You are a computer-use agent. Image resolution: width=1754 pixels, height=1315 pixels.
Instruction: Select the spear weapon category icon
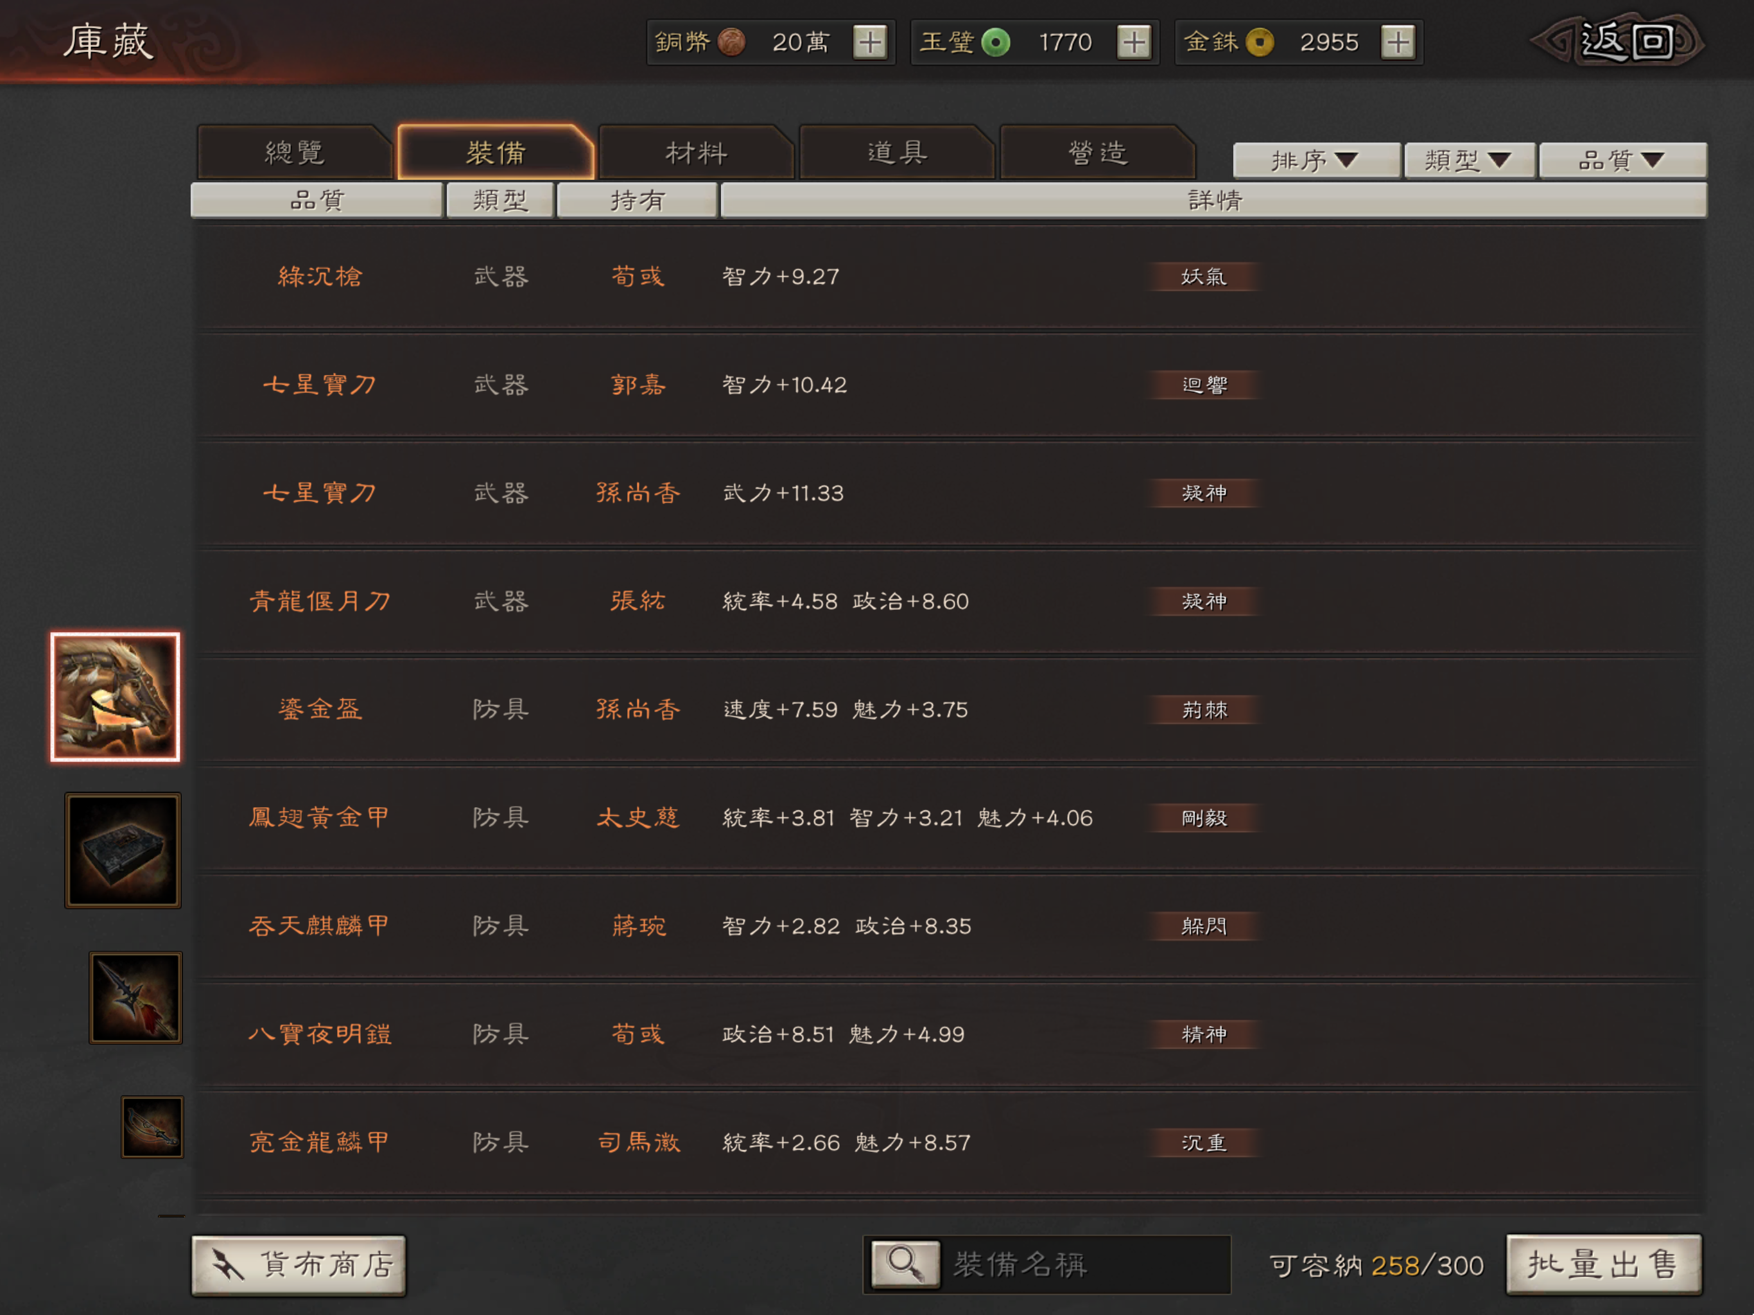(135, 997)
